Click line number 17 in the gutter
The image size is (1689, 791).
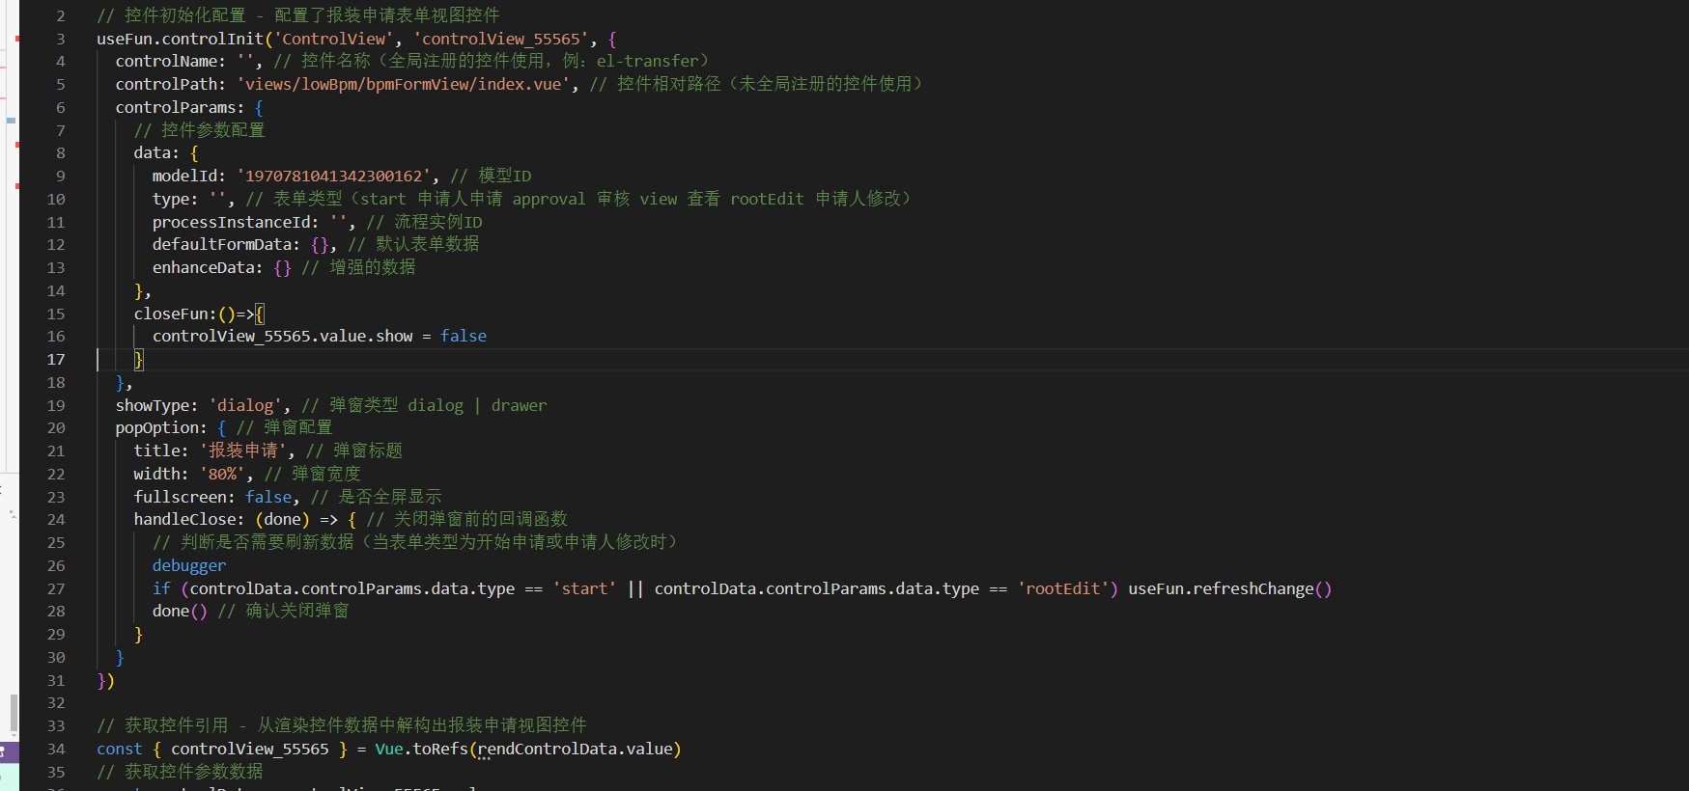[x=56, y=360]
